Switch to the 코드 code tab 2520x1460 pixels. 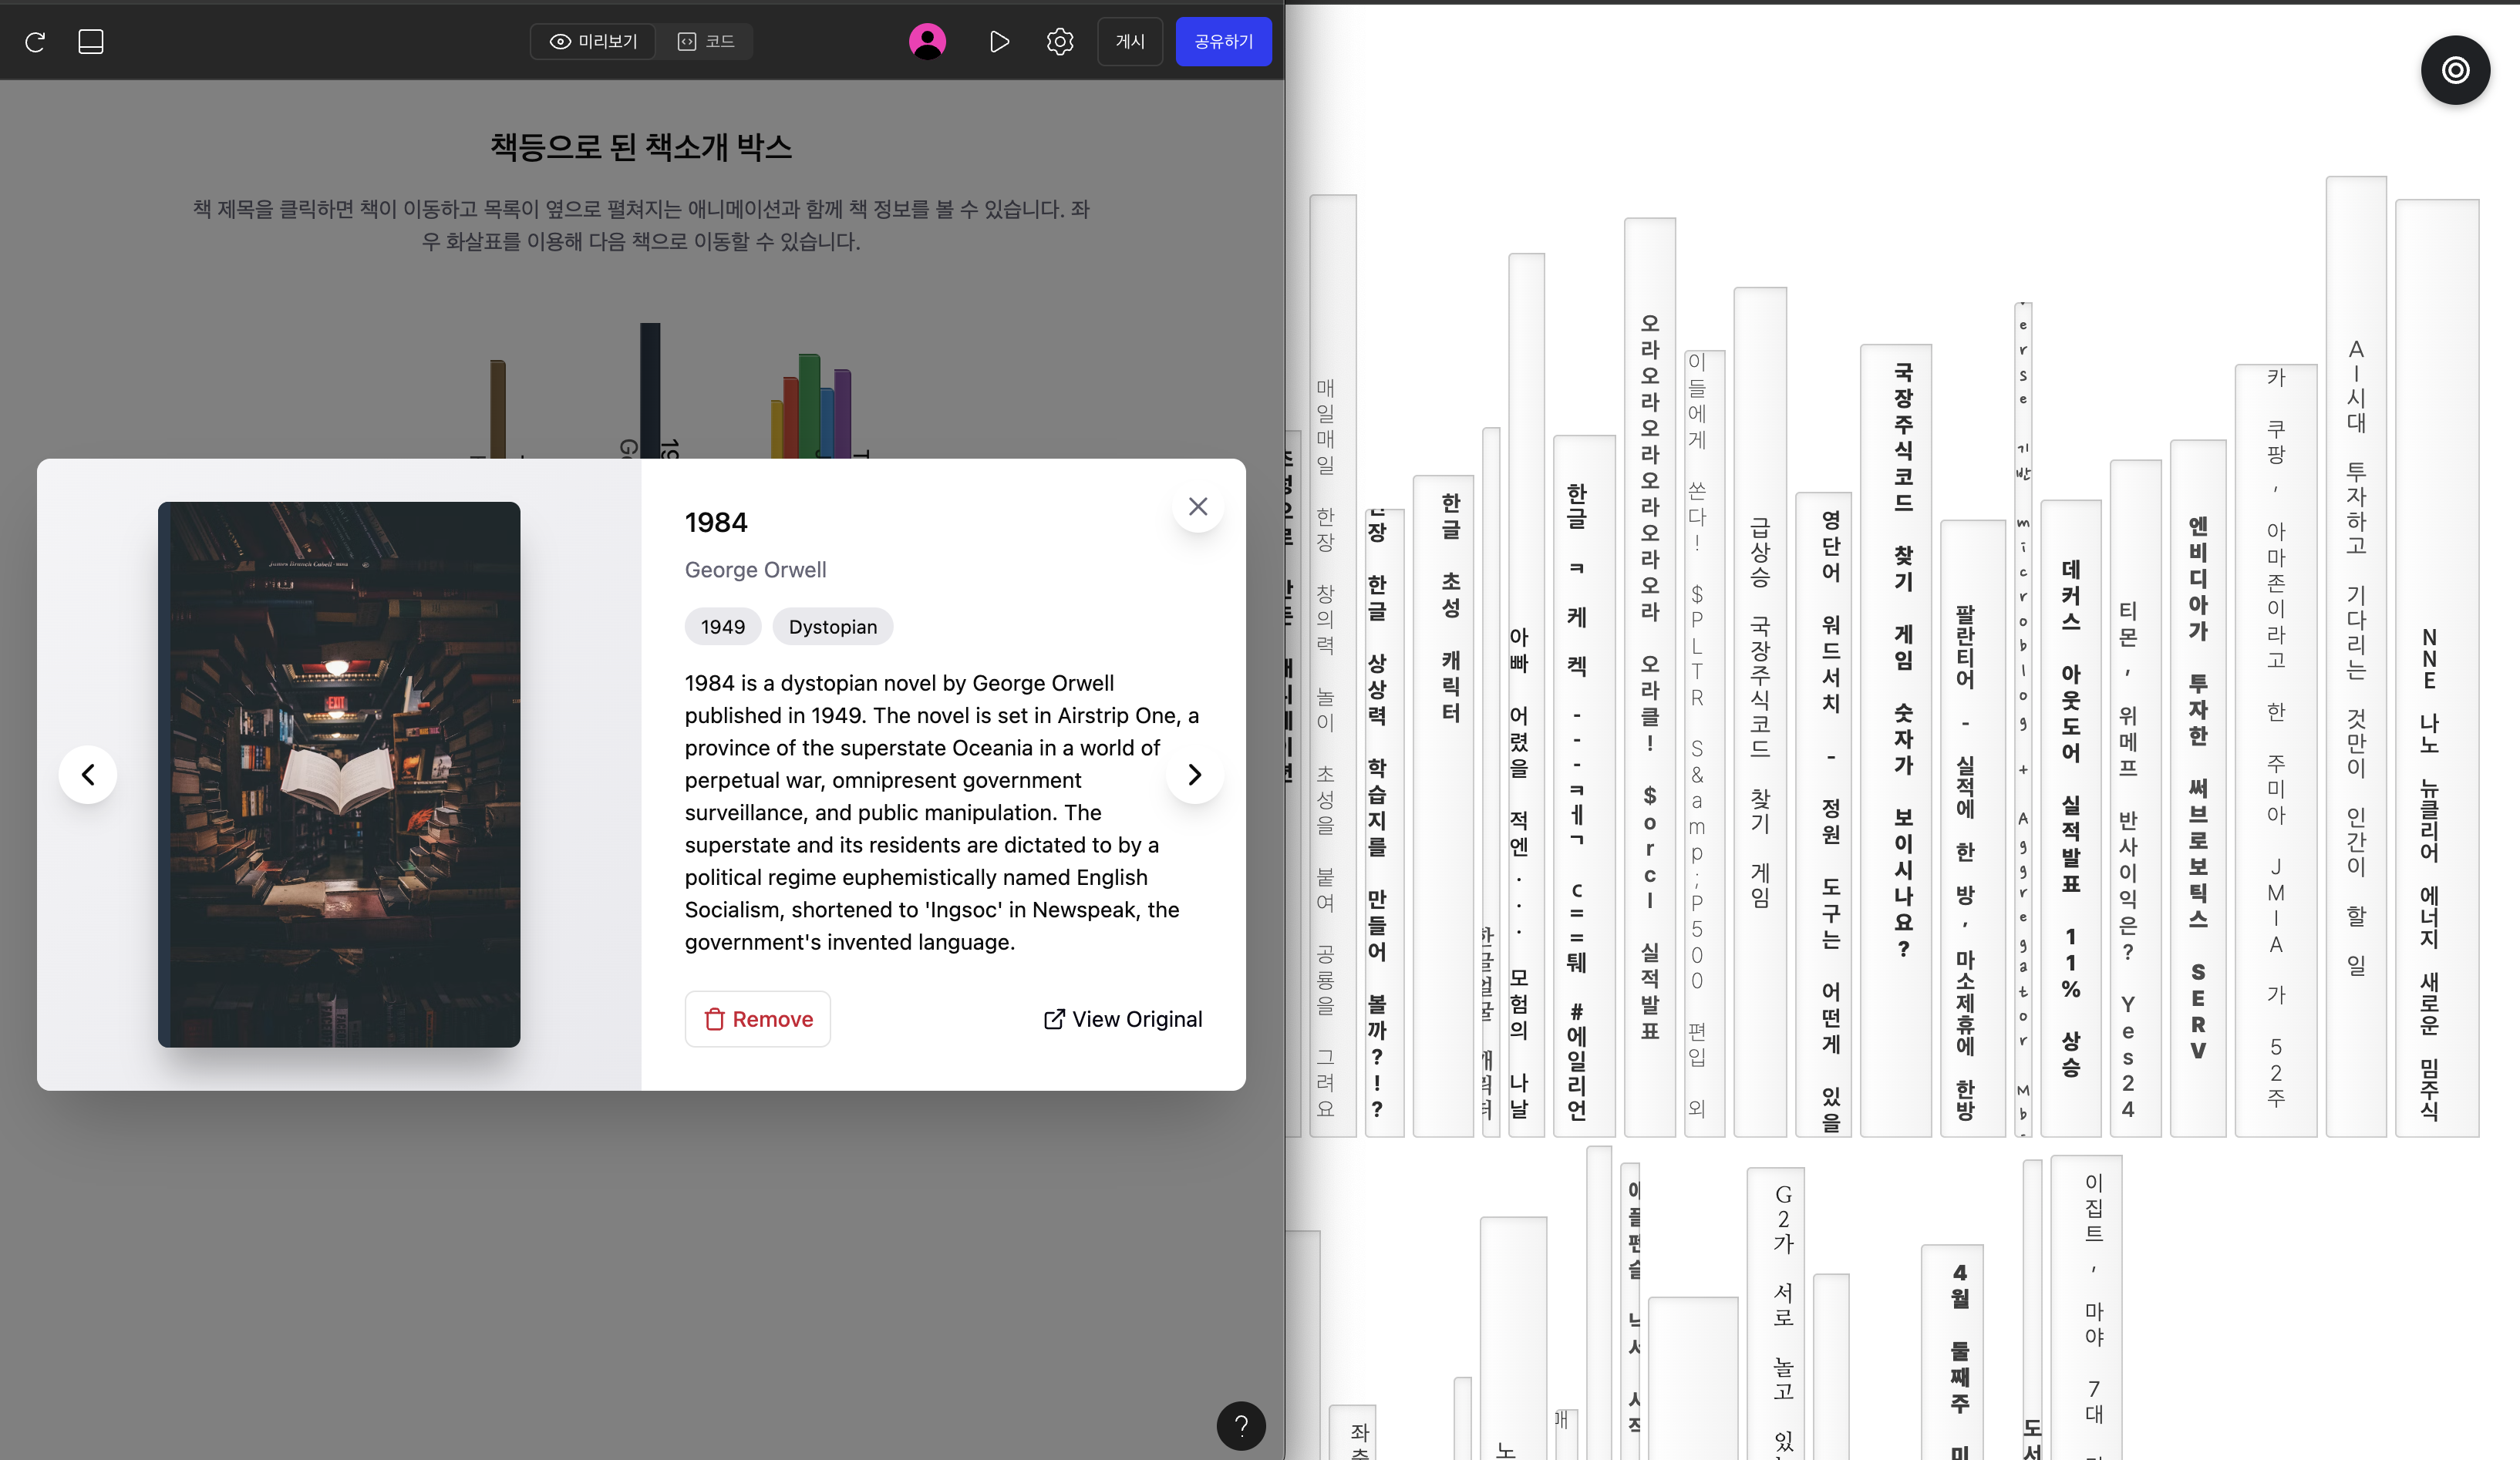(x=706, y=42)
